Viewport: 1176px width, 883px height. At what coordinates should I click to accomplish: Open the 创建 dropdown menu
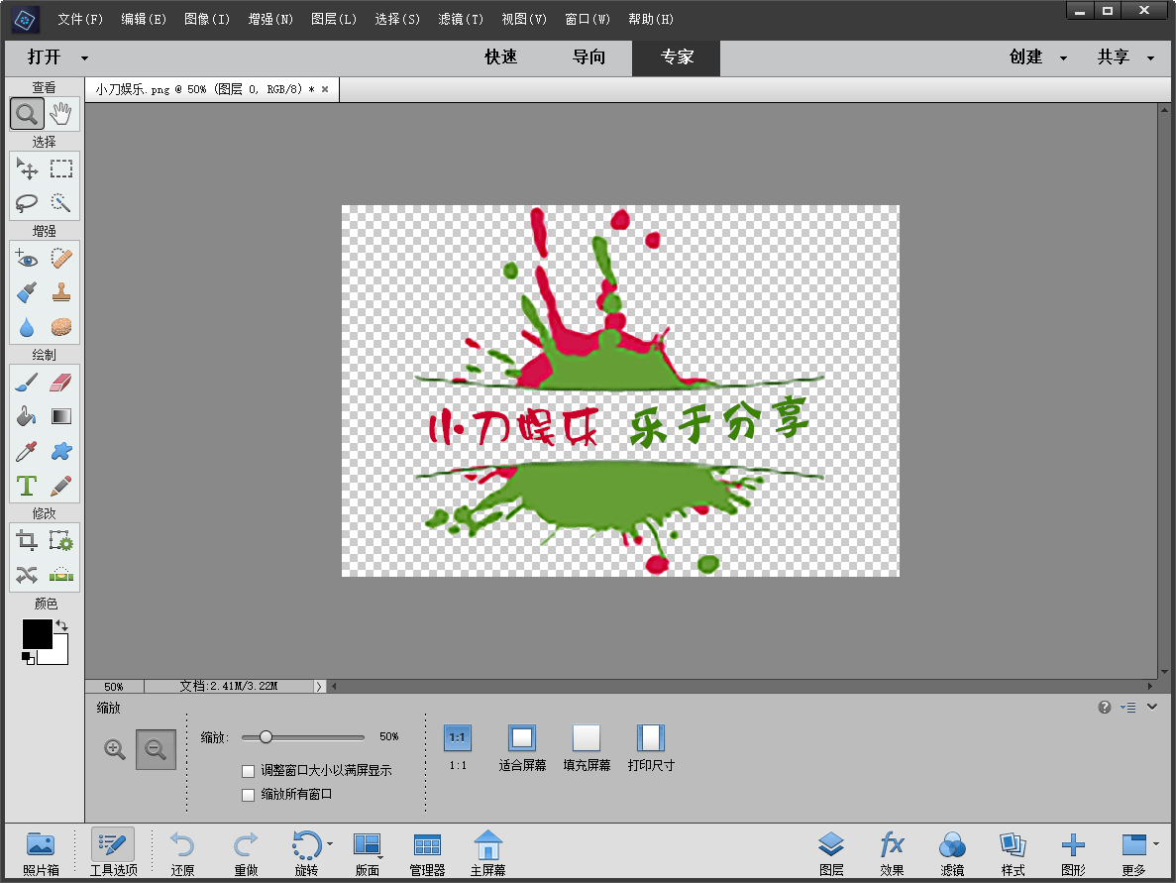pos(1037,57)
